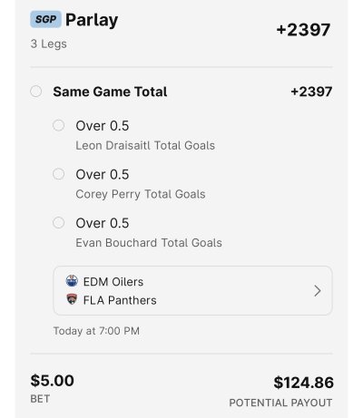Open the EDM Oilers matchup card
The image size is (363, 418).
[192, 290]
